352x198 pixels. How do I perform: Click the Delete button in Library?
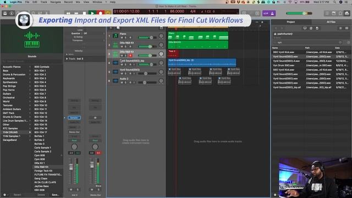point(41,195)
